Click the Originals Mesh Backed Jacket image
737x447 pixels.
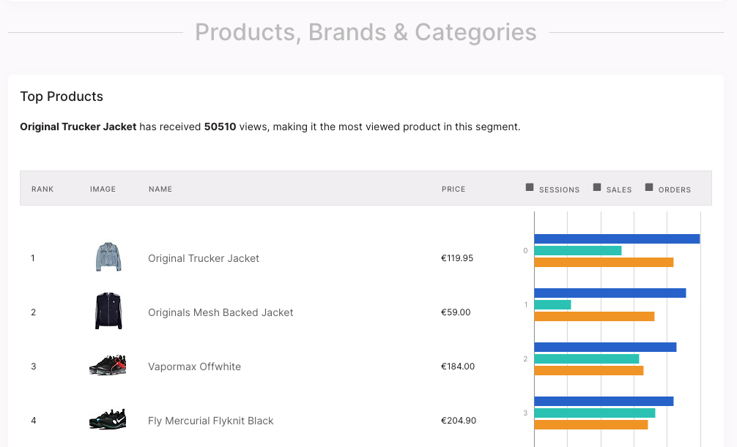tap(108, 312)
